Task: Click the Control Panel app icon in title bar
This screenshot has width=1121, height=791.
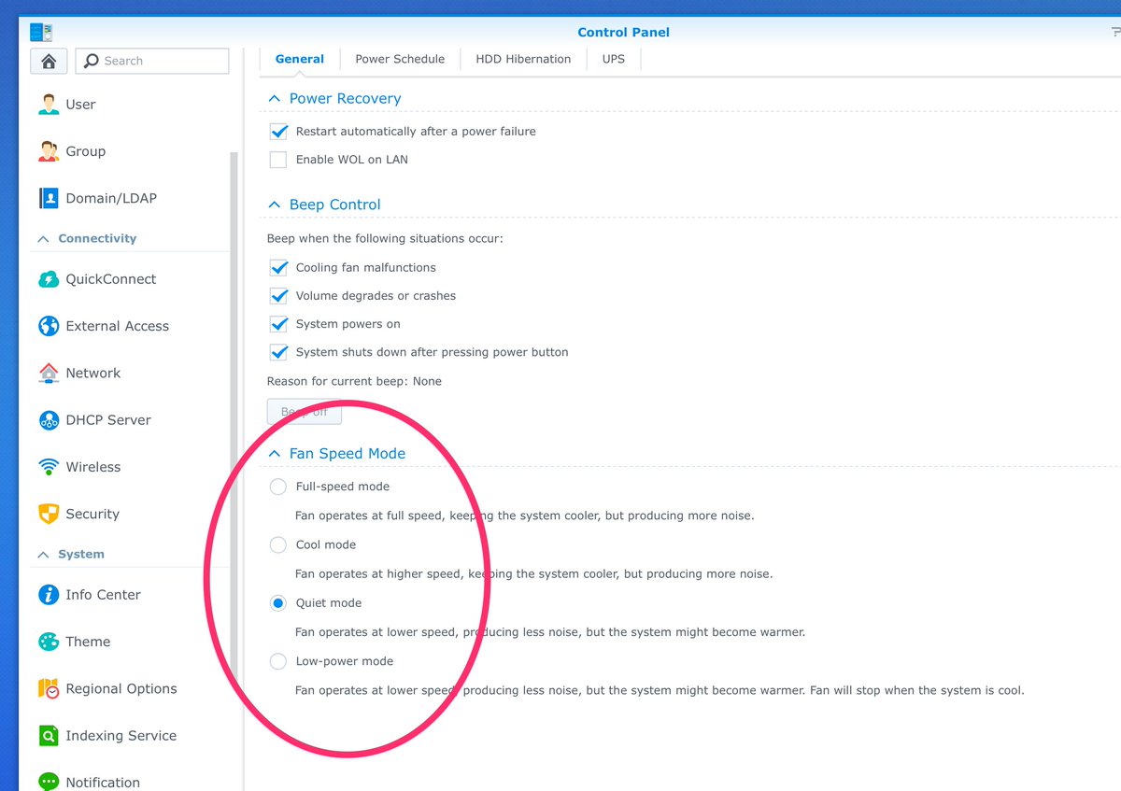Action: 42,33
